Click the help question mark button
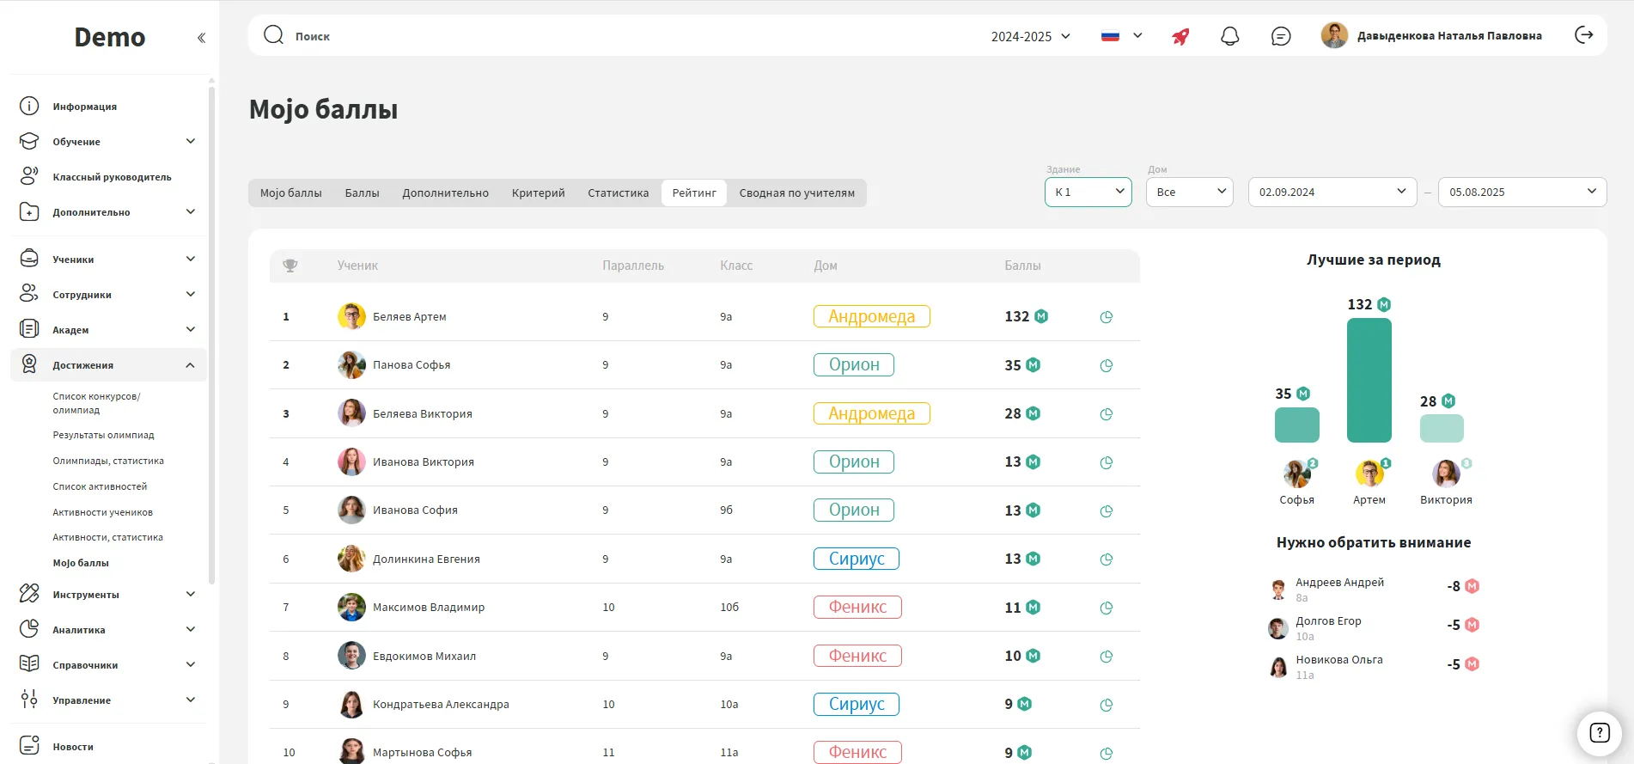This screenshot has width=1634, height=764. point(1599,733)
